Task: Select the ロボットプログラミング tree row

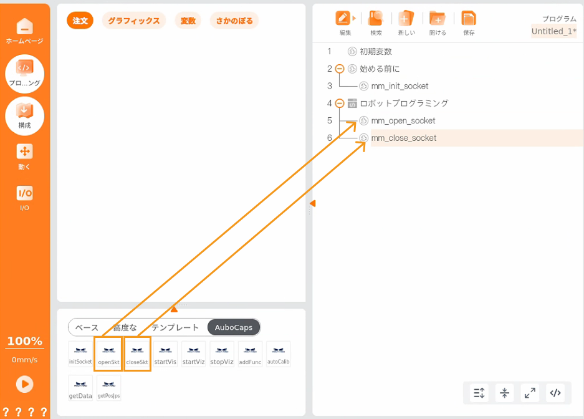Action: click(x=404, y=103)
